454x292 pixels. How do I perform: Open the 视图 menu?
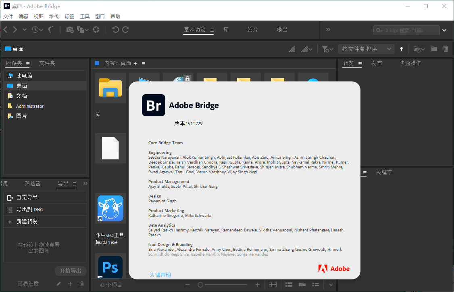click(39, 16)
